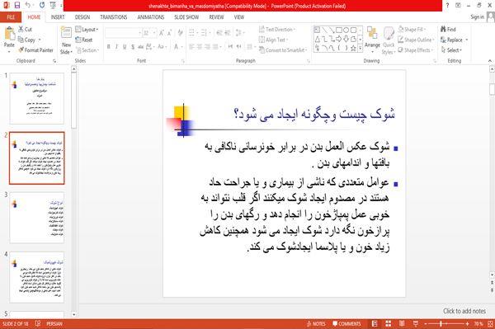Toggle Strikethrough formatting
This screenshot has width=495, height=329.
pyautogui.click(x=141, y=47)
